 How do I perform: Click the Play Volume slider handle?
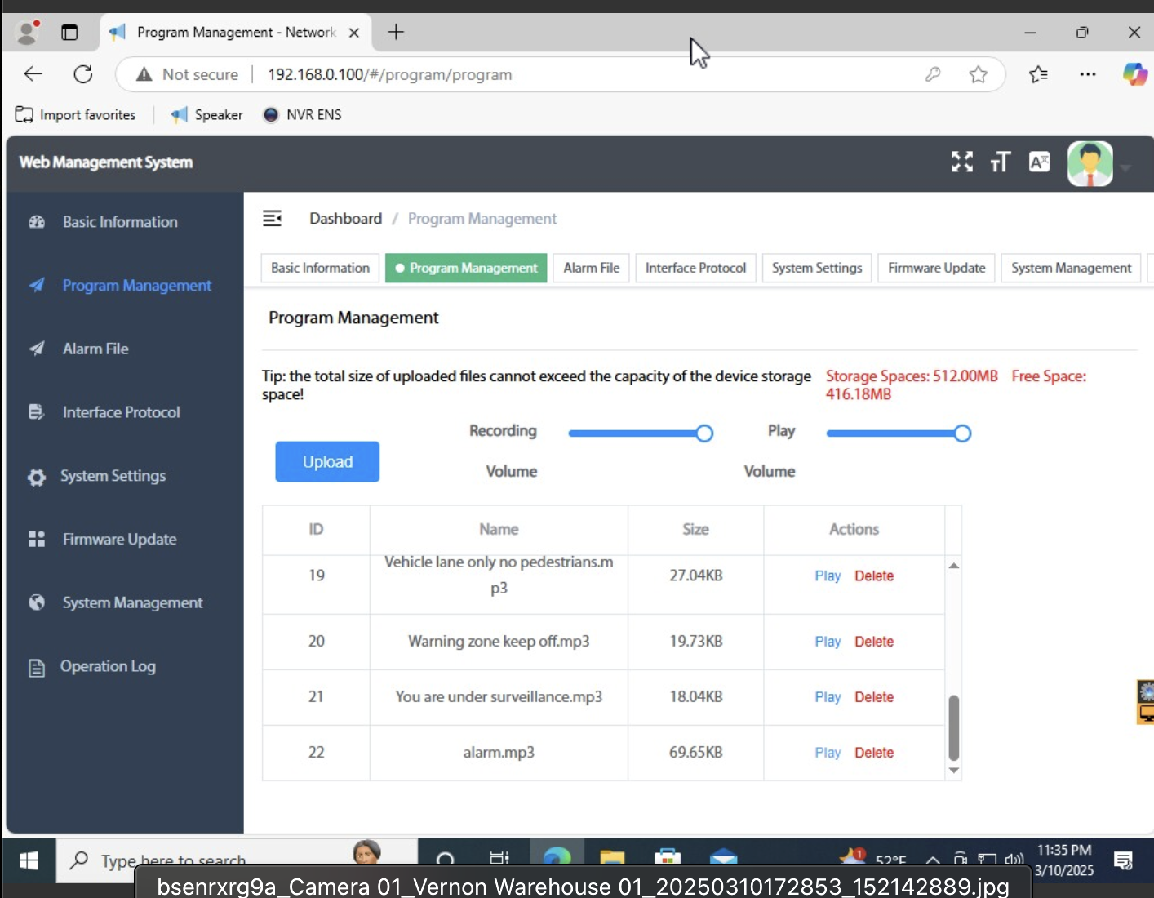point(962,433)
